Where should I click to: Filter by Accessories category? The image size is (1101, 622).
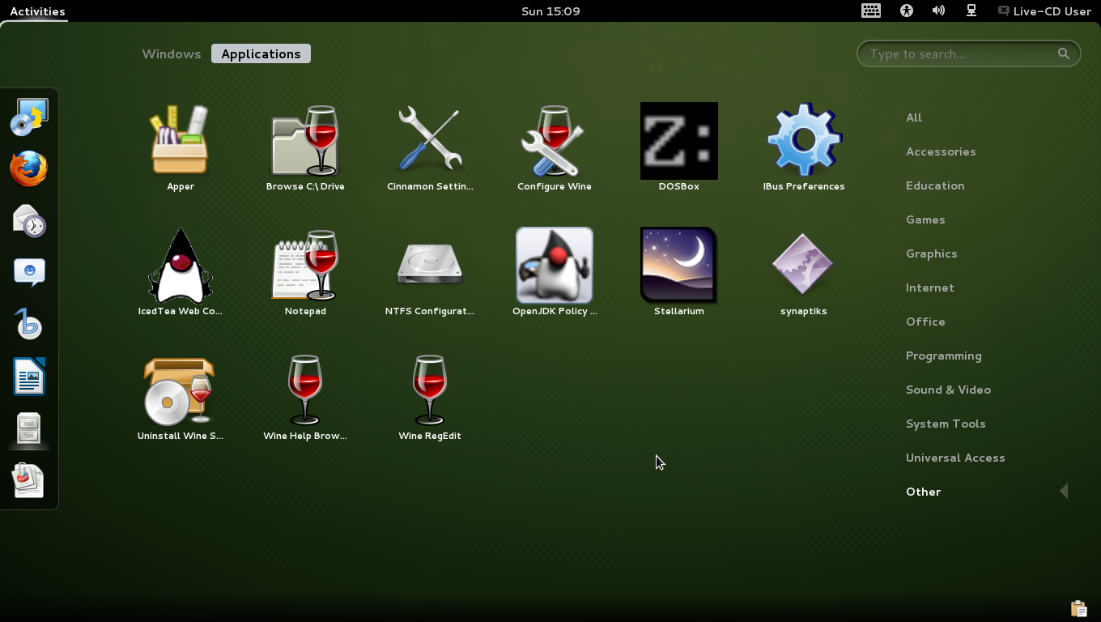(x=941, y=151)
